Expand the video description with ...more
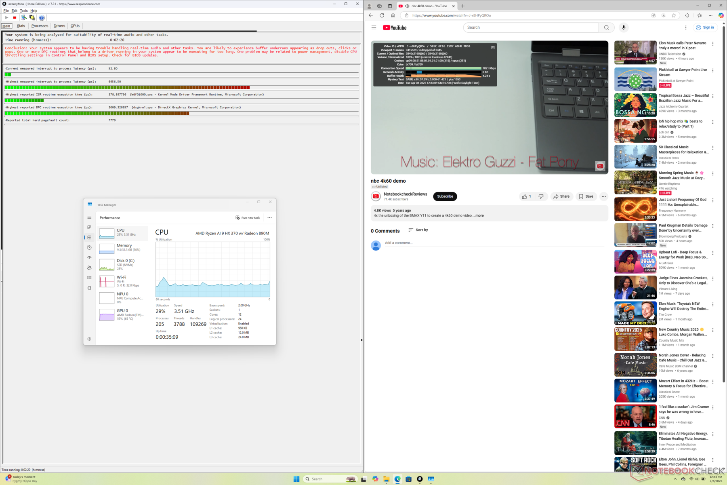727x485 pixels. (x=479, y=215)
